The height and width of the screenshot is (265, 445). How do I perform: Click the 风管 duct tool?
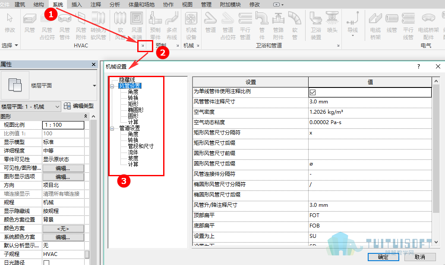[29, 22]
